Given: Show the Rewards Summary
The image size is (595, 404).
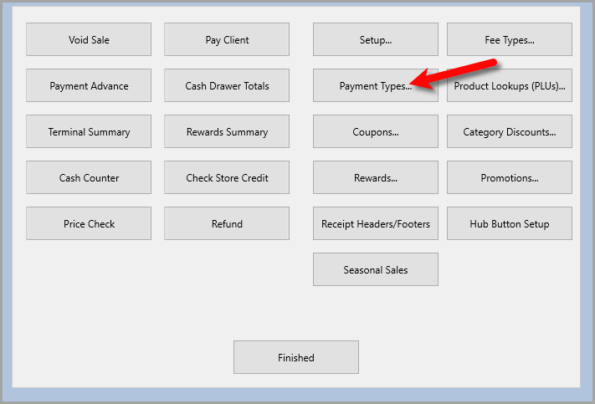Looking at the screenshot, I should point(227,131).
